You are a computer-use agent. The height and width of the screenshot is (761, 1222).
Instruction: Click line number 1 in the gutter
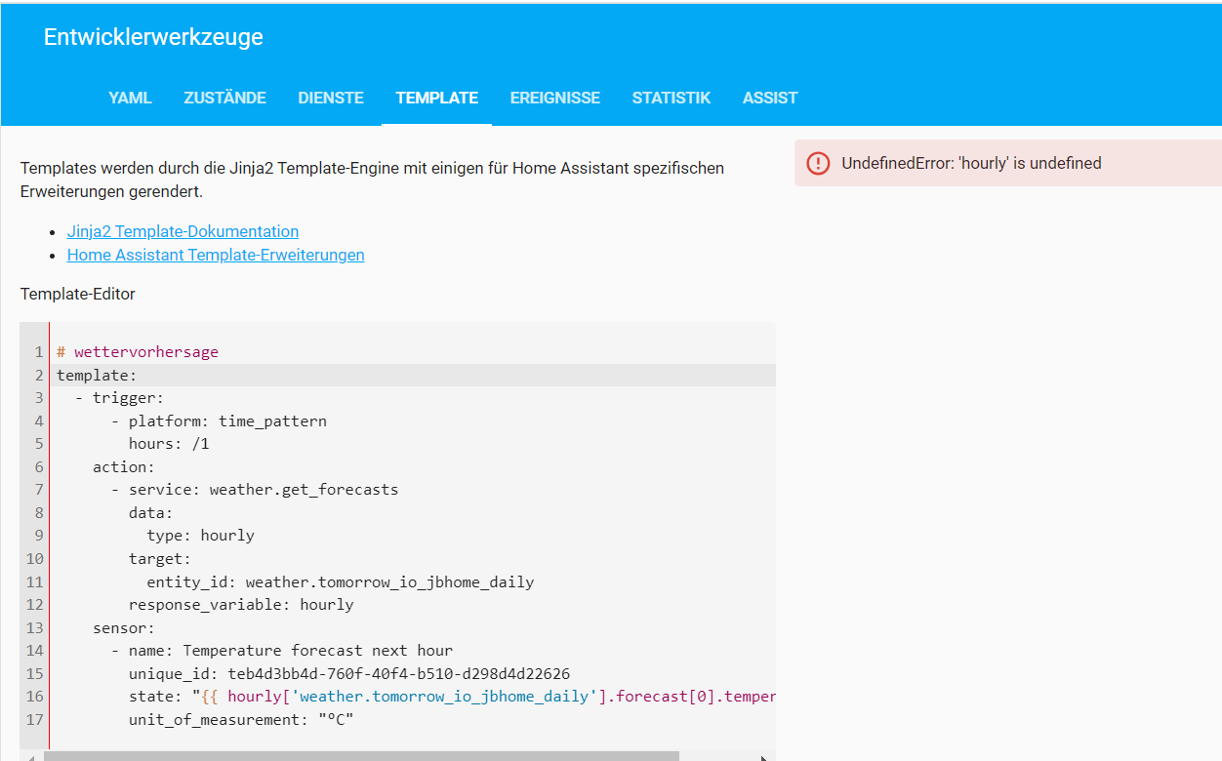pos(39,352)
